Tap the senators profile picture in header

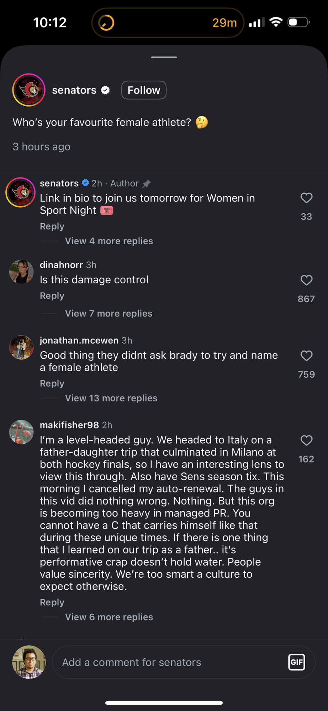[x=29, y=90]
